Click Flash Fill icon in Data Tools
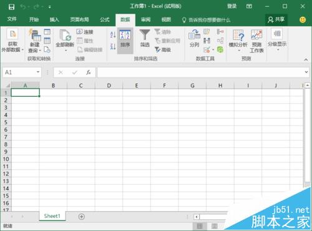 [207, 32]
